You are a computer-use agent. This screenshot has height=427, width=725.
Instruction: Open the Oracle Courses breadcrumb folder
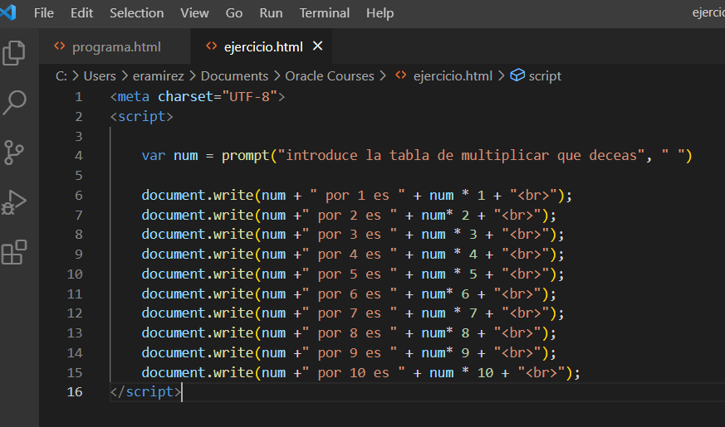coord(330,75)
